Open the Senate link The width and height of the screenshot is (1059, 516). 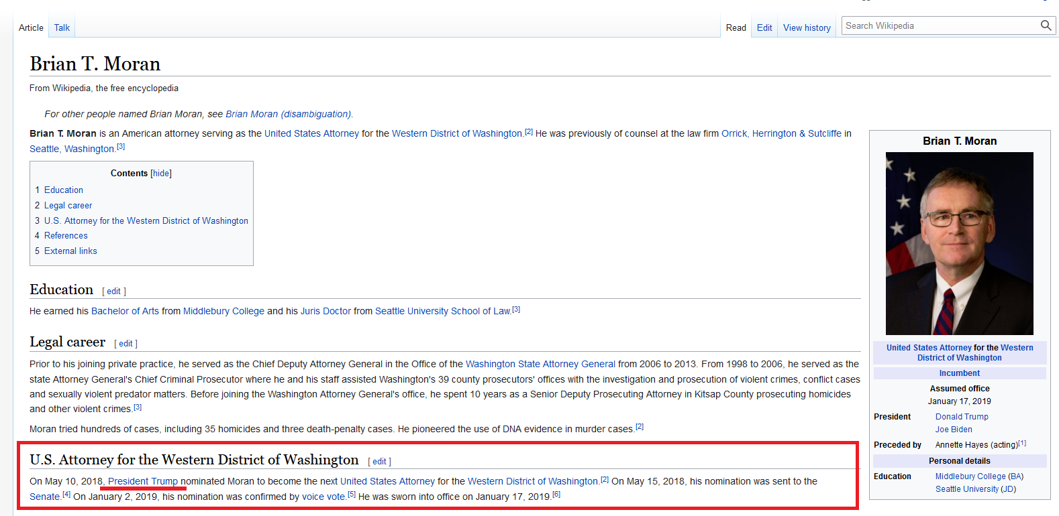pos(45,497)
